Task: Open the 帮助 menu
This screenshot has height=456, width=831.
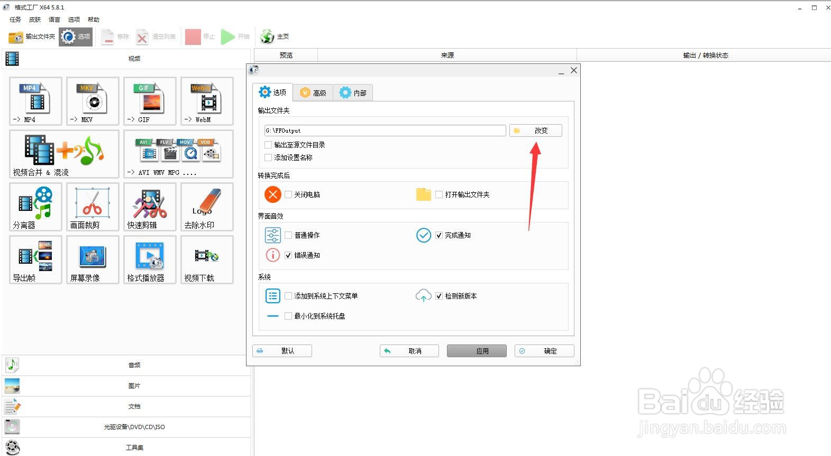Action: click(x=94, y=20)
